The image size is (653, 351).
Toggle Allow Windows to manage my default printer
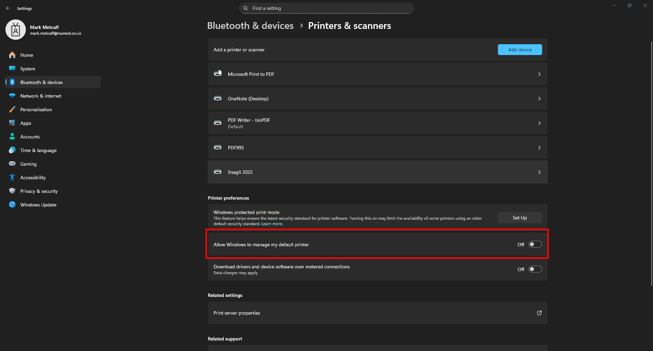535,245
